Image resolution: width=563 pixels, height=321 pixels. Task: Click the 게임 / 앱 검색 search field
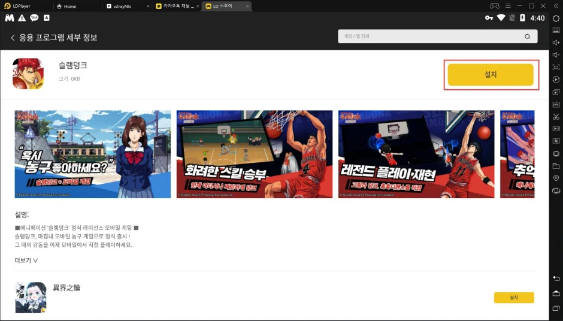coord(437,37)
